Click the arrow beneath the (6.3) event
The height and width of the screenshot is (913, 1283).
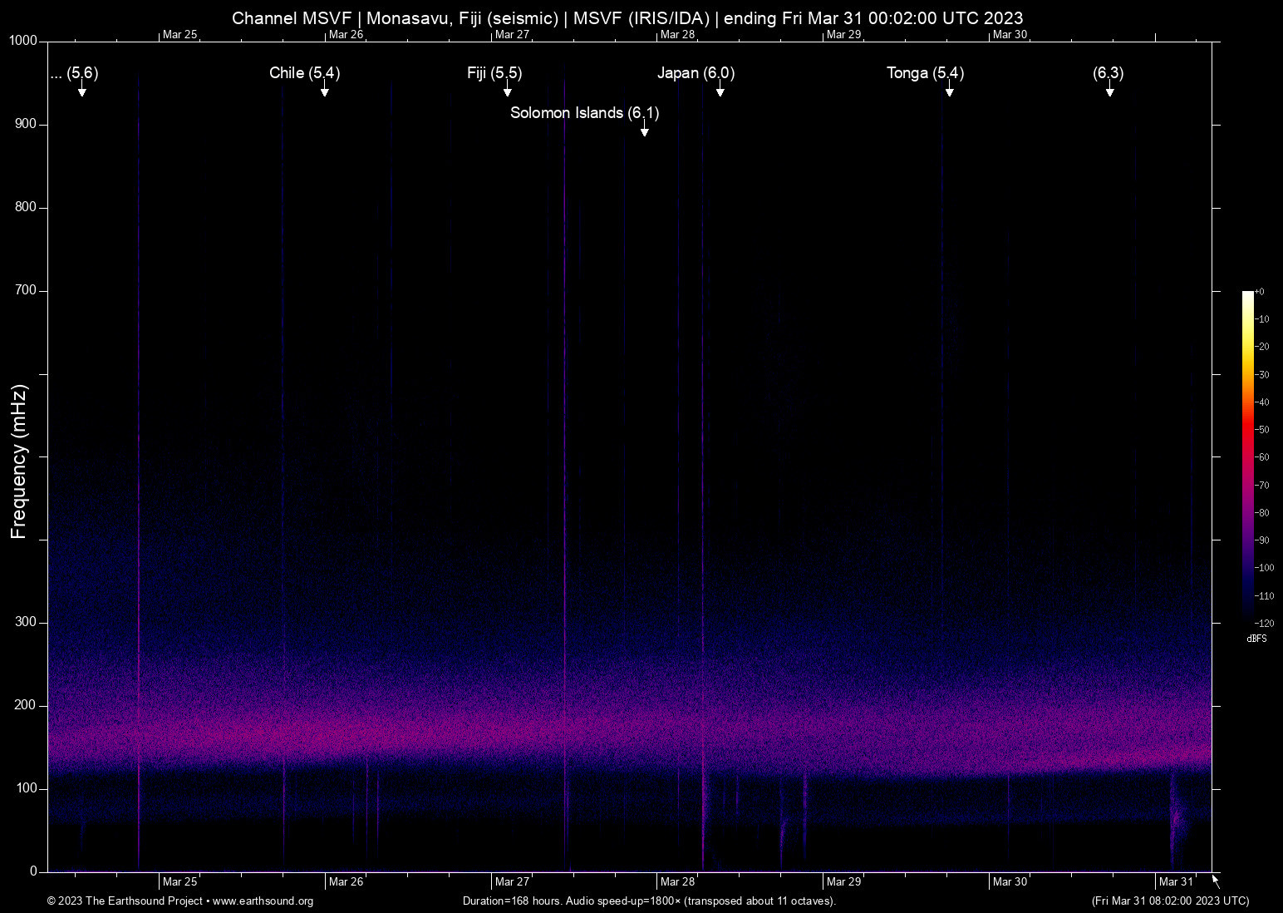[1109, 91]
